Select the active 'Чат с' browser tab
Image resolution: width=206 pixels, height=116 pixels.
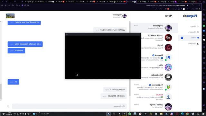pos(132,2)
